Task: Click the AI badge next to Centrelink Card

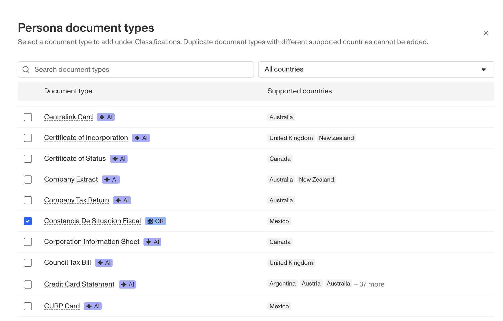Action: coord(106,117)
